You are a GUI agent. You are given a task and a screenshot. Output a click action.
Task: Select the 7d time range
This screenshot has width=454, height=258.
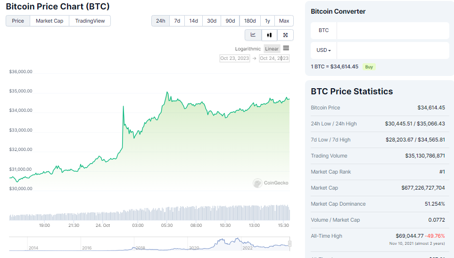click(x=177, y=21)
